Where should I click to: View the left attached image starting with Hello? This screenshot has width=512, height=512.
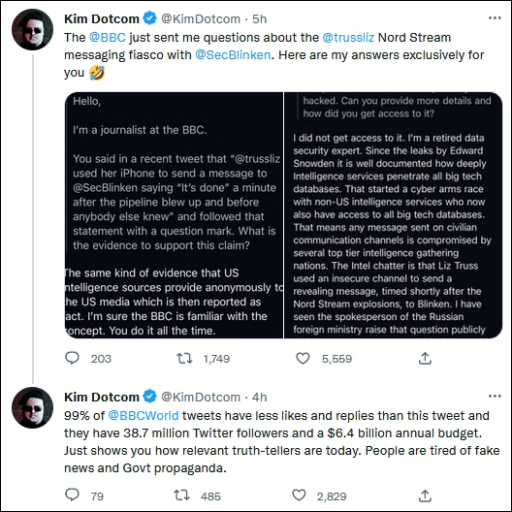coord(174,215)
